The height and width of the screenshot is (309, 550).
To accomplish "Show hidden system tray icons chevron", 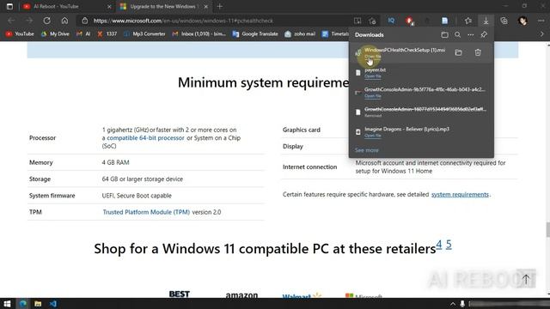I will click(453, 304).
